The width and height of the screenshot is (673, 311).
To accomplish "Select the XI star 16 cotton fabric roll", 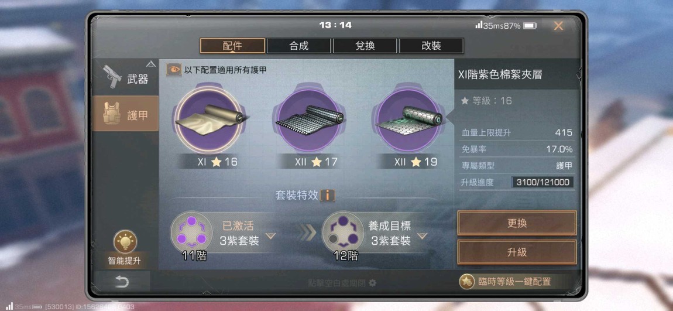I will 209,120.
